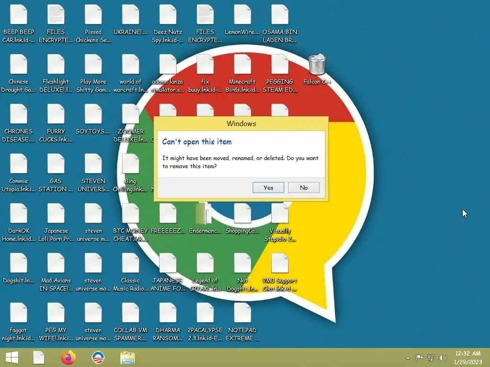490x367 pixels.
Task: Select the Deez Nutz Spy shortcut
Action: coord(168,24)
